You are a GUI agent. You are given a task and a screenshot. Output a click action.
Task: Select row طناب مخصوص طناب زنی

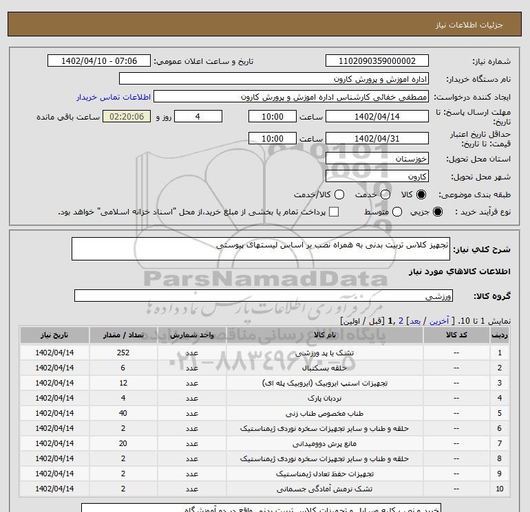tap(264, 413)
